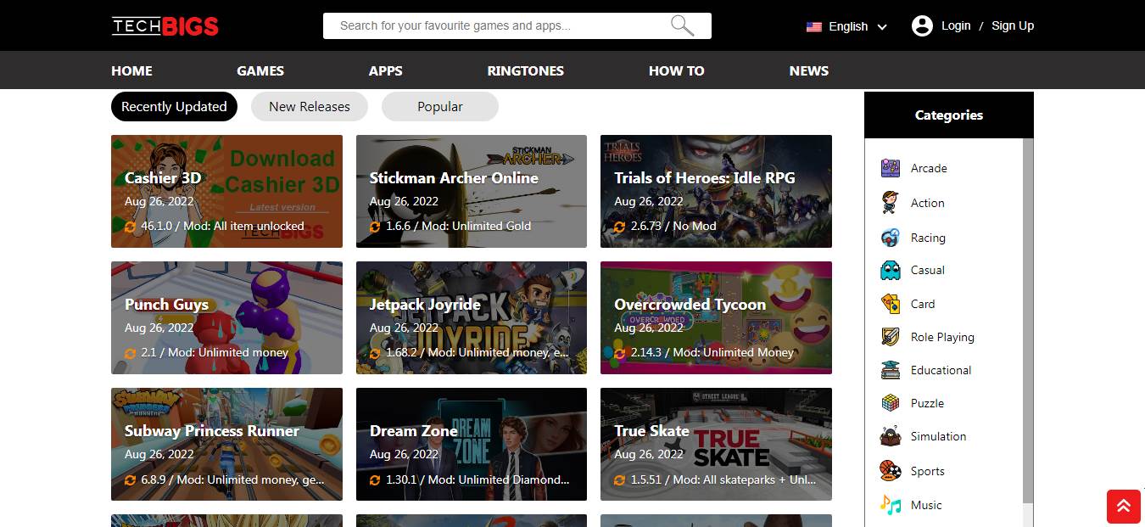Select the Racing category icon

click(890, 238)
